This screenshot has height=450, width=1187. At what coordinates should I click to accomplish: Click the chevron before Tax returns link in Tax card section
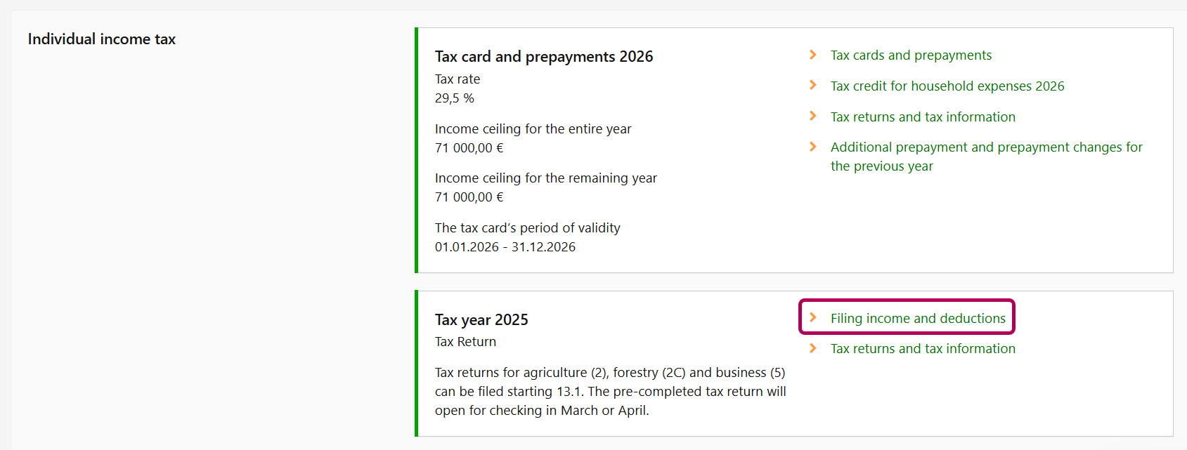813,117
